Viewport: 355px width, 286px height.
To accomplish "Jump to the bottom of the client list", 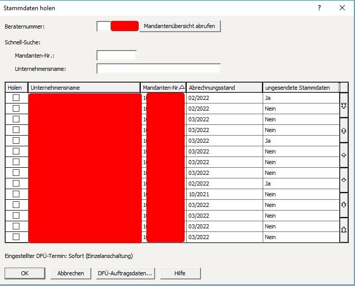I will (344, 230).
